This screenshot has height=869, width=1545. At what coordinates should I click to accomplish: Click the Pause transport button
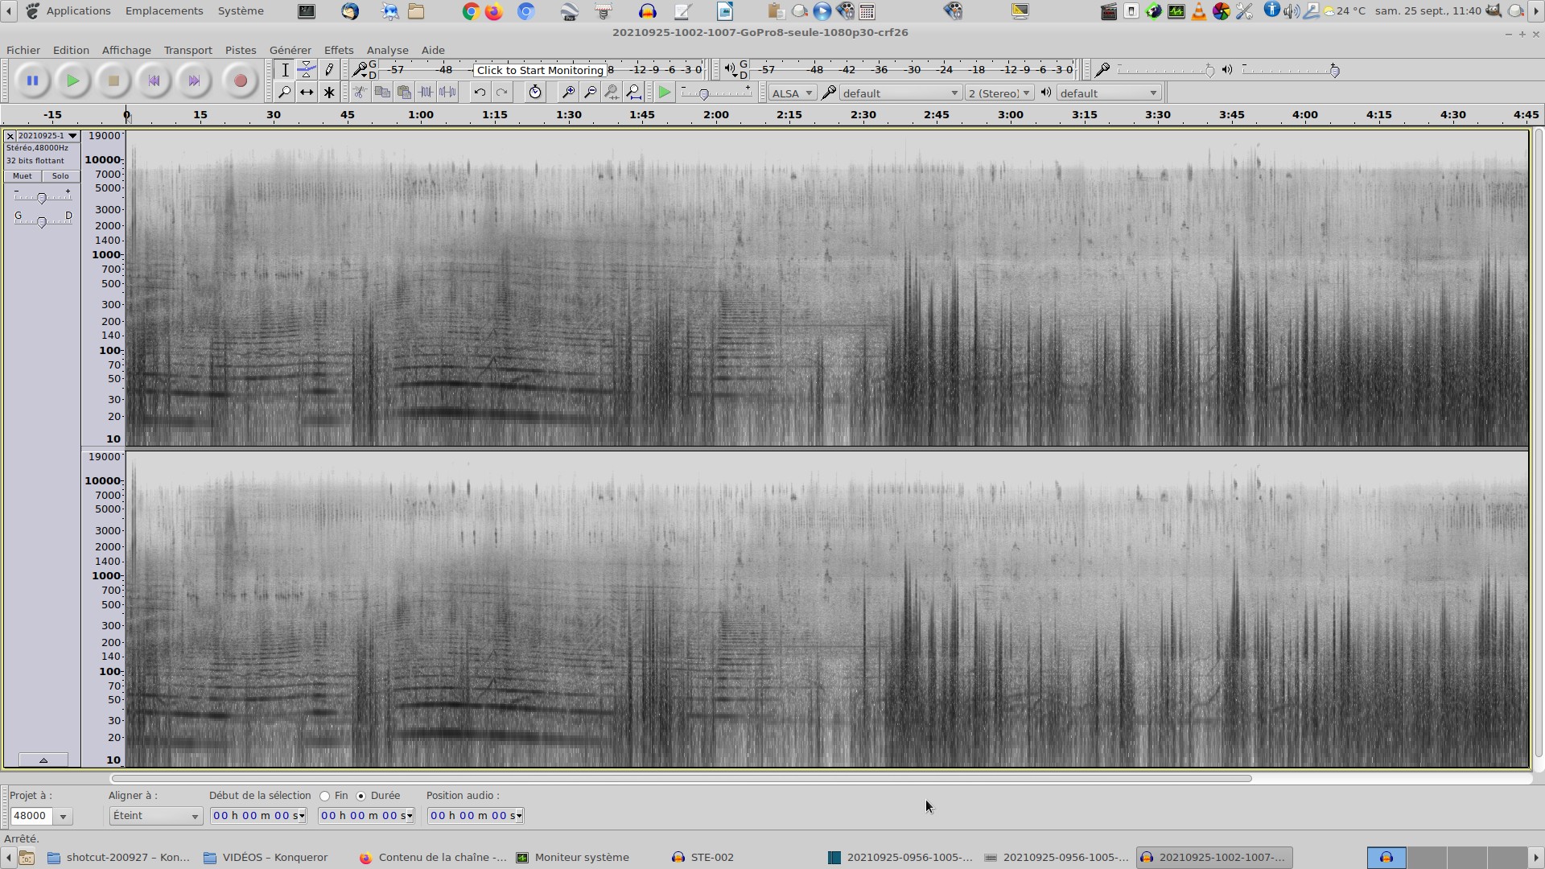coord(32,80)
